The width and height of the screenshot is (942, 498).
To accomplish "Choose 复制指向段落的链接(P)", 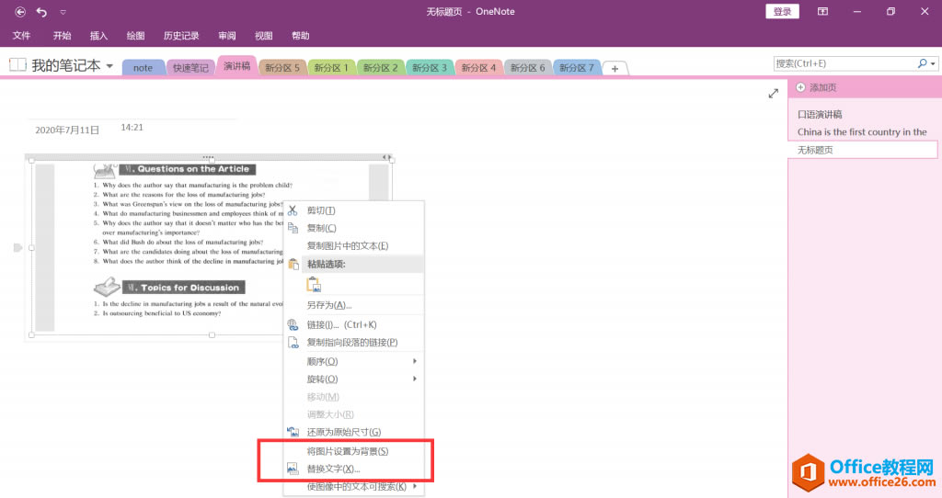I will click(x=354, y=342).
